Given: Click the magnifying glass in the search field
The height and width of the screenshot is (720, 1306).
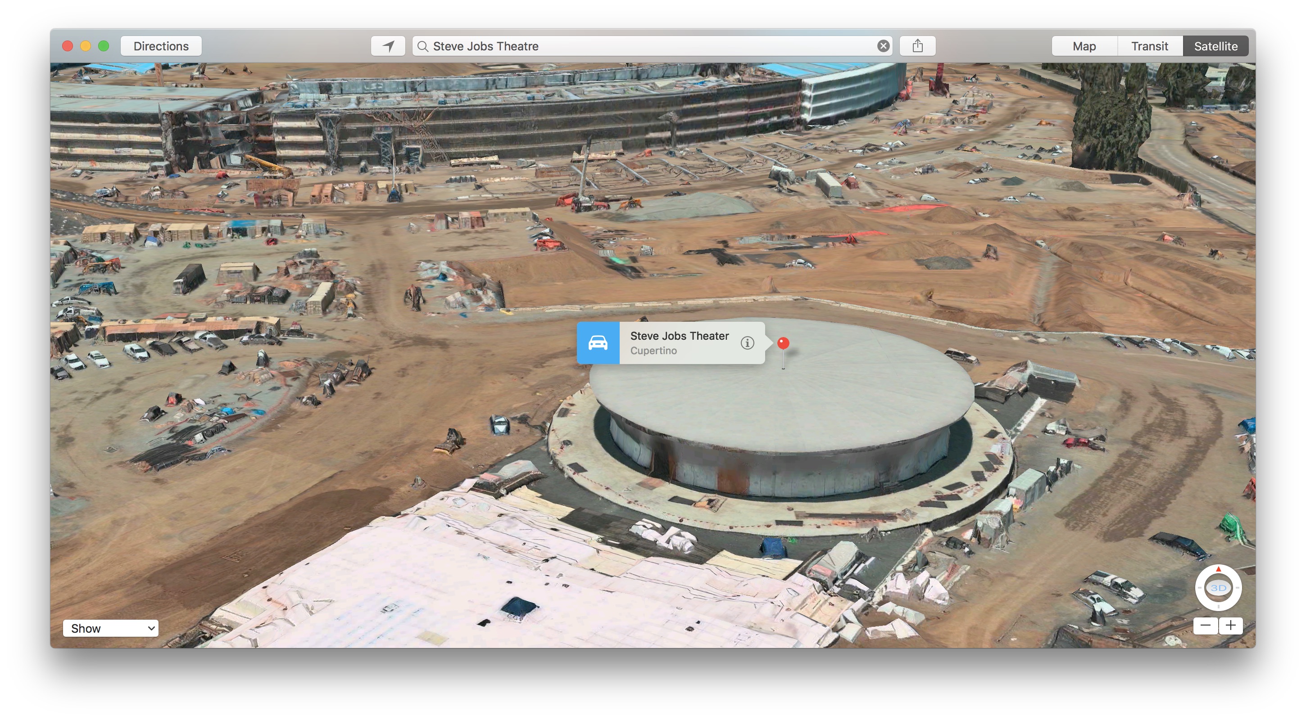Looking at the screenshot, I should (x=423, y=46).
